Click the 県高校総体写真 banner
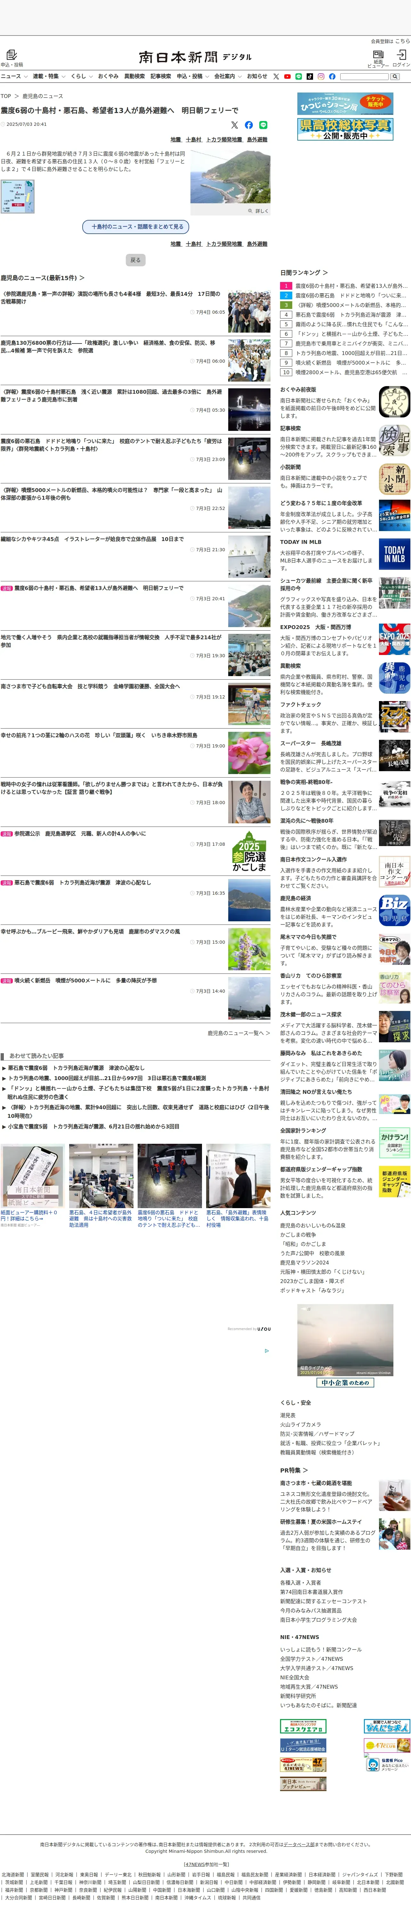The image size is (411, 1930). [345, 129]
